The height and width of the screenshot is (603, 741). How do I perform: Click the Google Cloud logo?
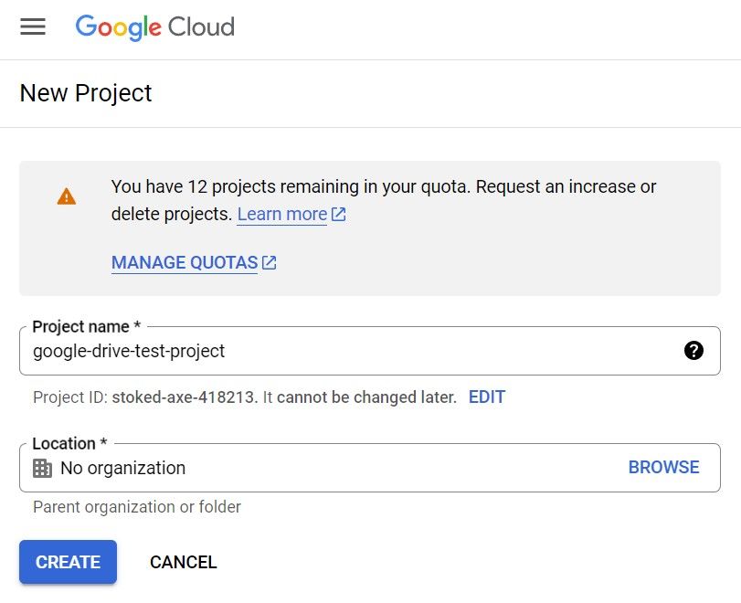pos(153,27)
